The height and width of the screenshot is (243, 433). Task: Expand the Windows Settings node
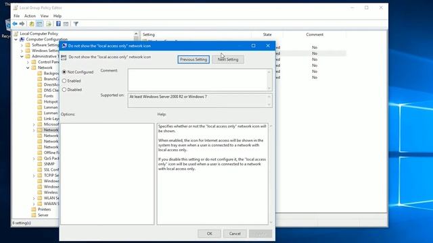coord(22,51)
